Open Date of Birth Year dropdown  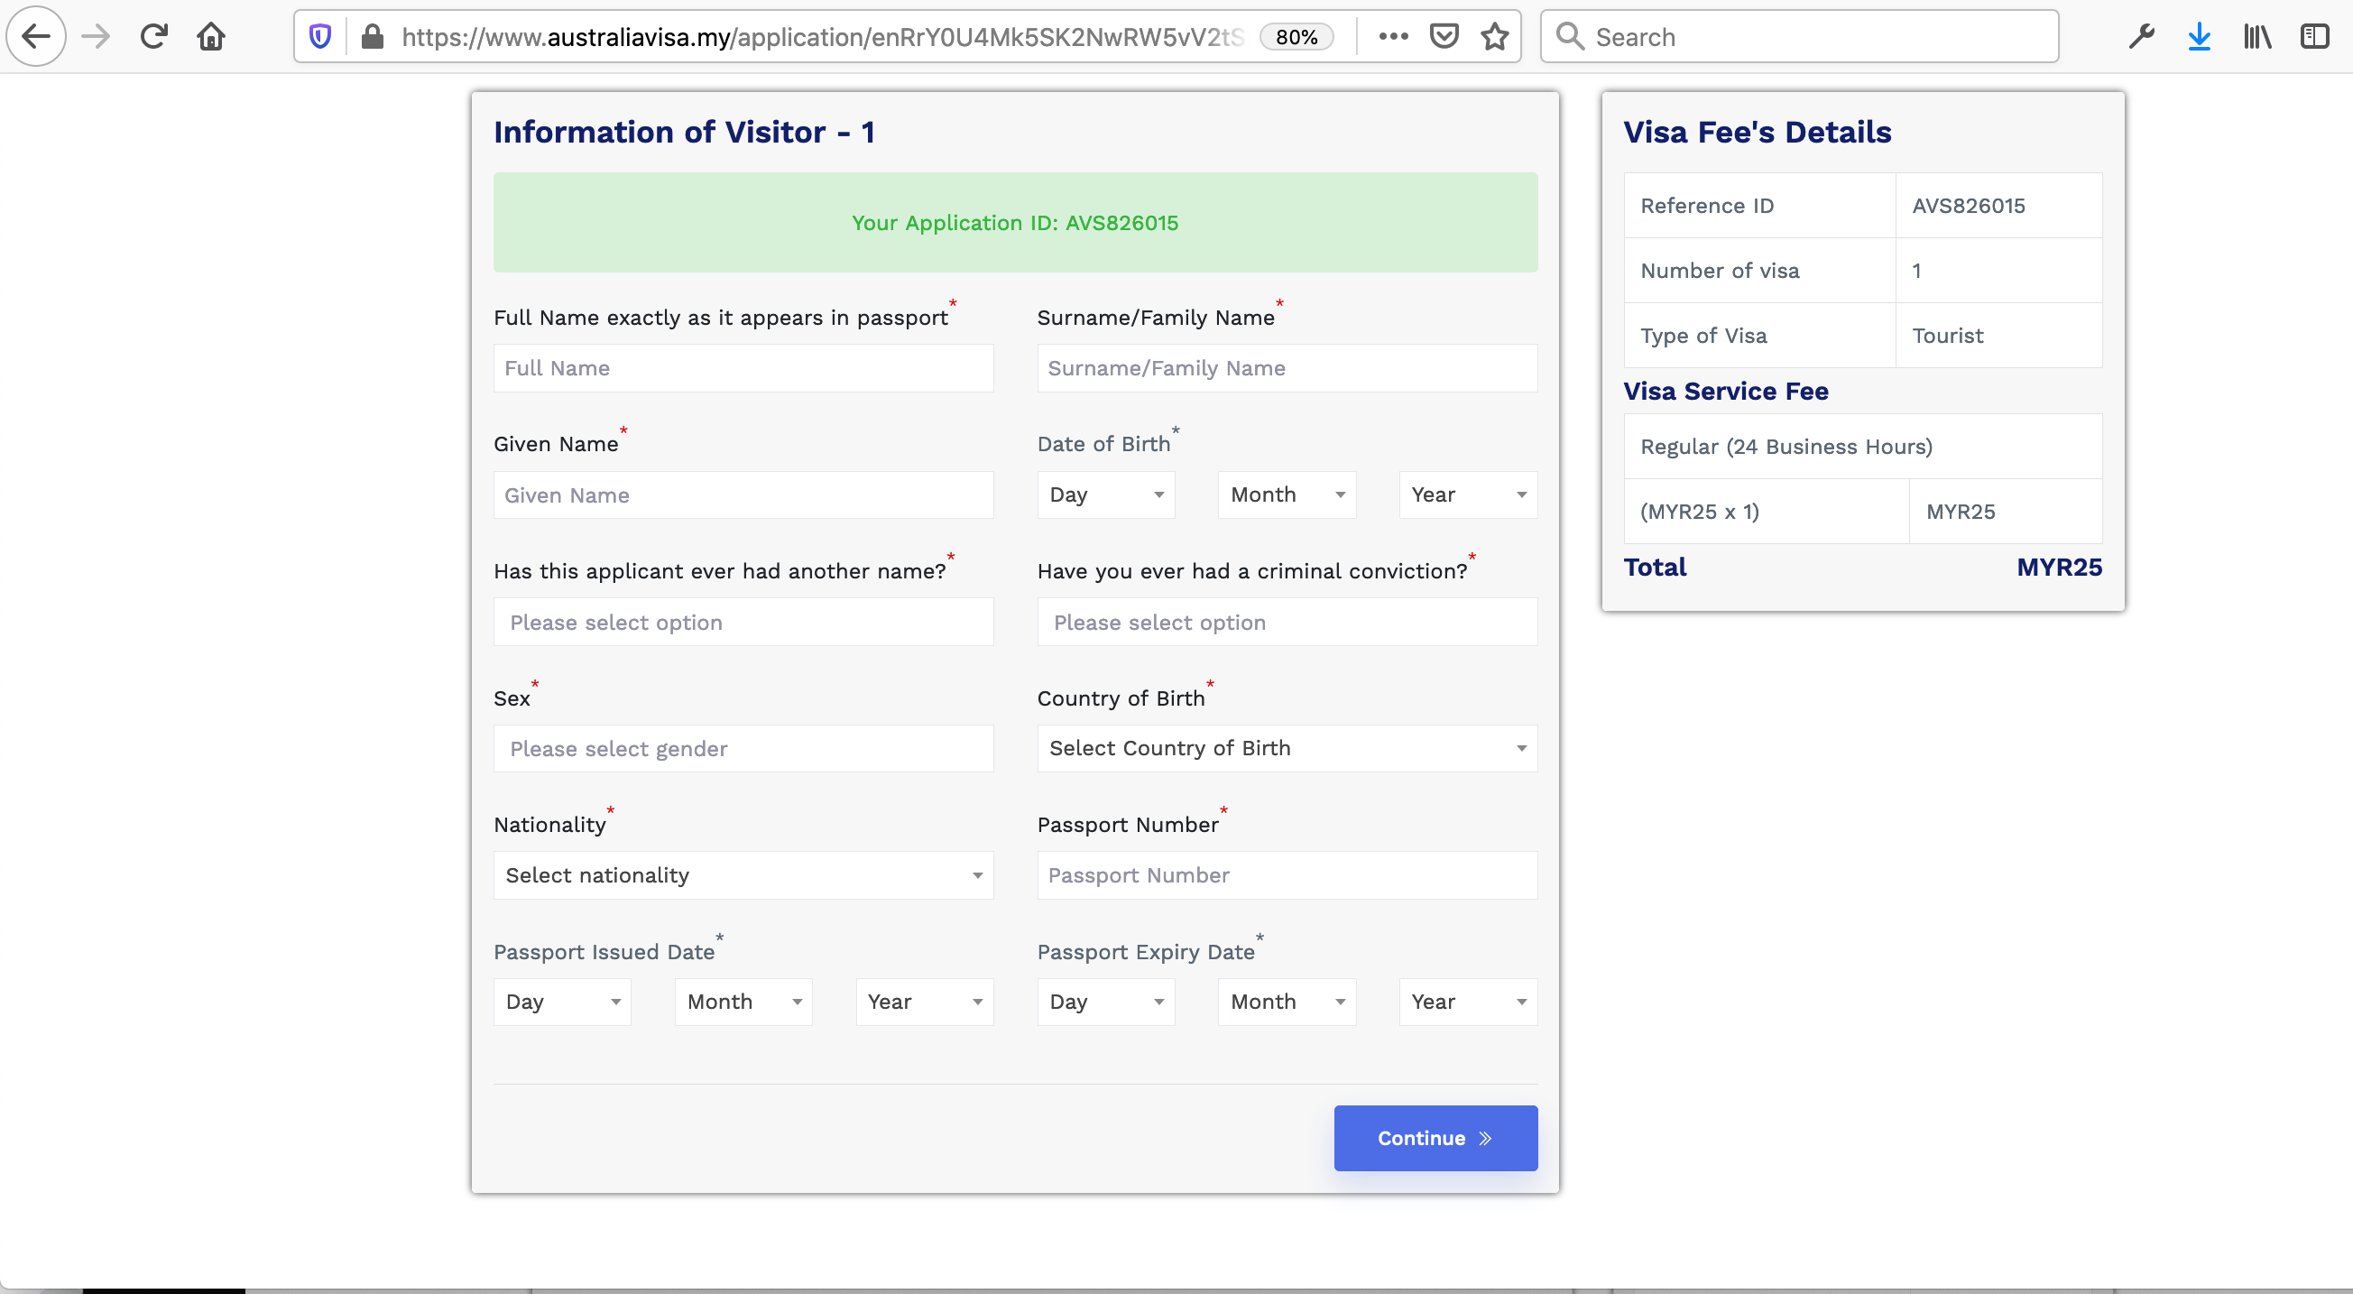pos(1468,495)
